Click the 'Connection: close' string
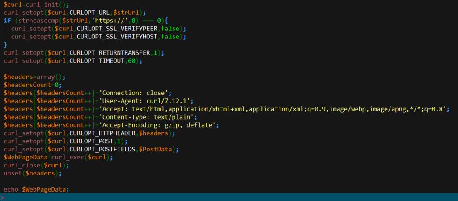458x201 pixels. (x=133, y=93)
